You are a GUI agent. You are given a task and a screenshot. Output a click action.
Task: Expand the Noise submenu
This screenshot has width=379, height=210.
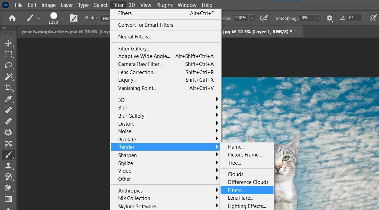coord(166,131)
